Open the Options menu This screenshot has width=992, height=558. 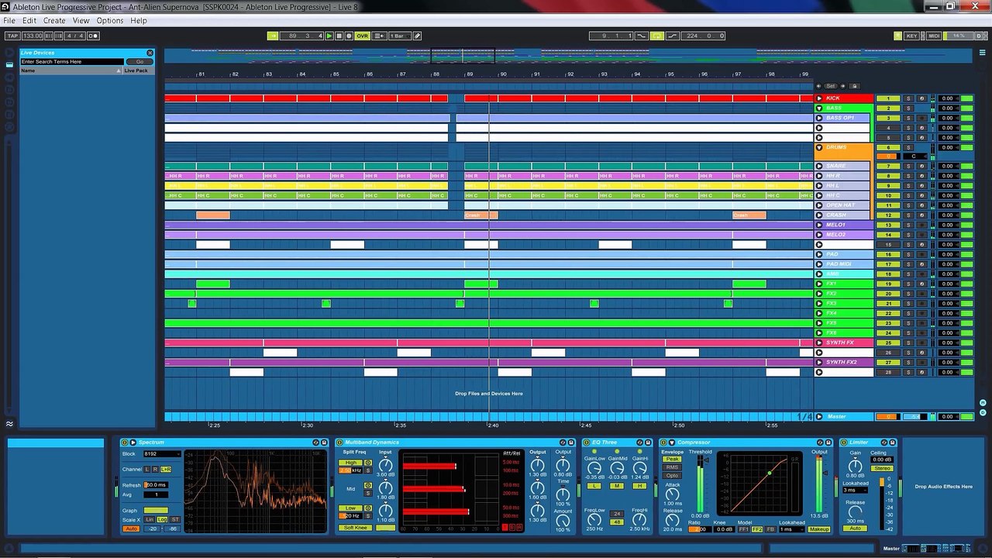[109, 20]
